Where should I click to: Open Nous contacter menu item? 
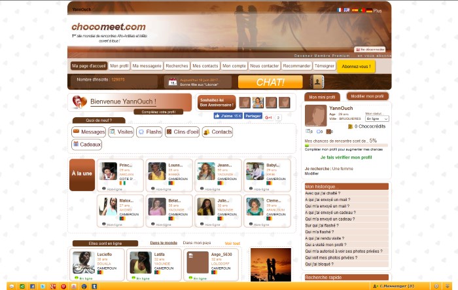pyautogui.click(x=264, y=65)
